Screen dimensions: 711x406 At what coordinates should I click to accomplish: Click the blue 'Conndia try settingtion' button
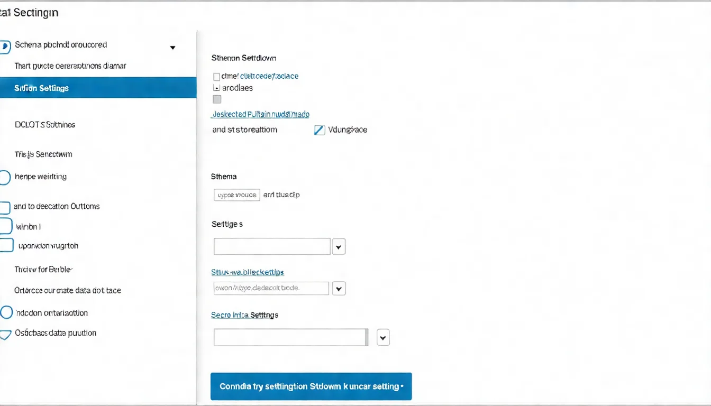pyautogui.click(x=311, y=386)
